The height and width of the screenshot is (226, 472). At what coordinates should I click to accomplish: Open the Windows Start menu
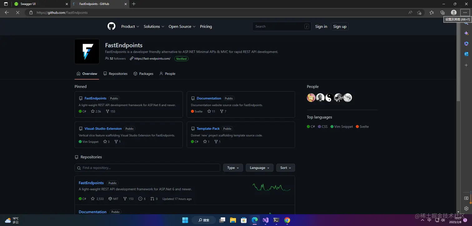click(x=185, y=220)
